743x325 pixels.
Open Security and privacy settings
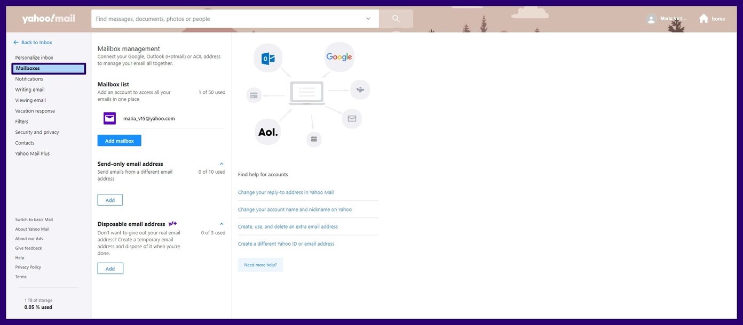[x=37, y=132]
